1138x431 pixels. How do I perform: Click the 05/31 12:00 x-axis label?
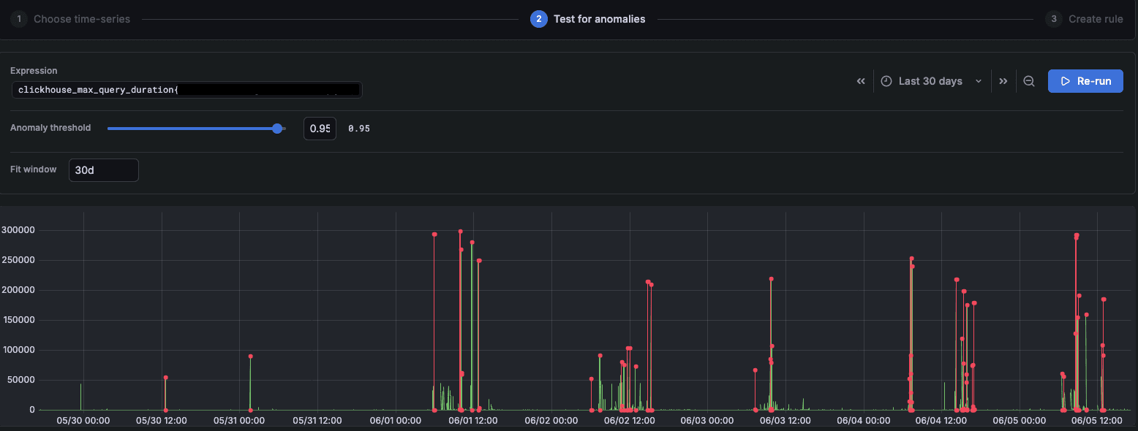click(x=317, y=421)
